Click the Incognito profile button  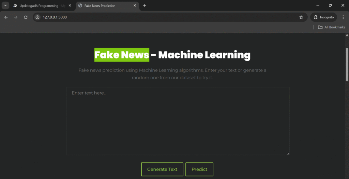(323, 17)
